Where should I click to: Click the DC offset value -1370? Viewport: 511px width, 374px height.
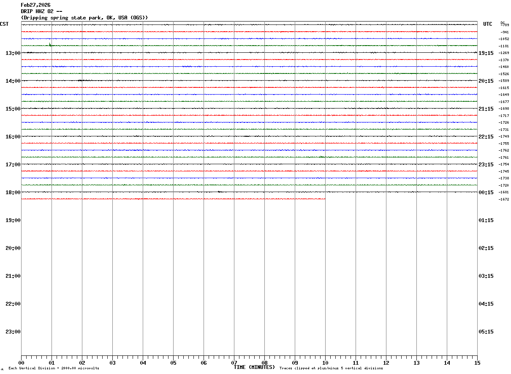click(x=504, y=60)
